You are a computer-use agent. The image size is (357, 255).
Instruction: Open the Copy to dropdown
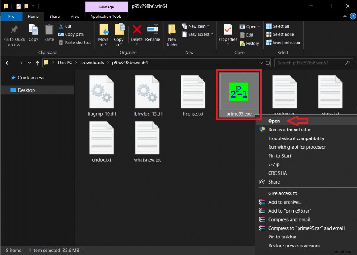118,42
